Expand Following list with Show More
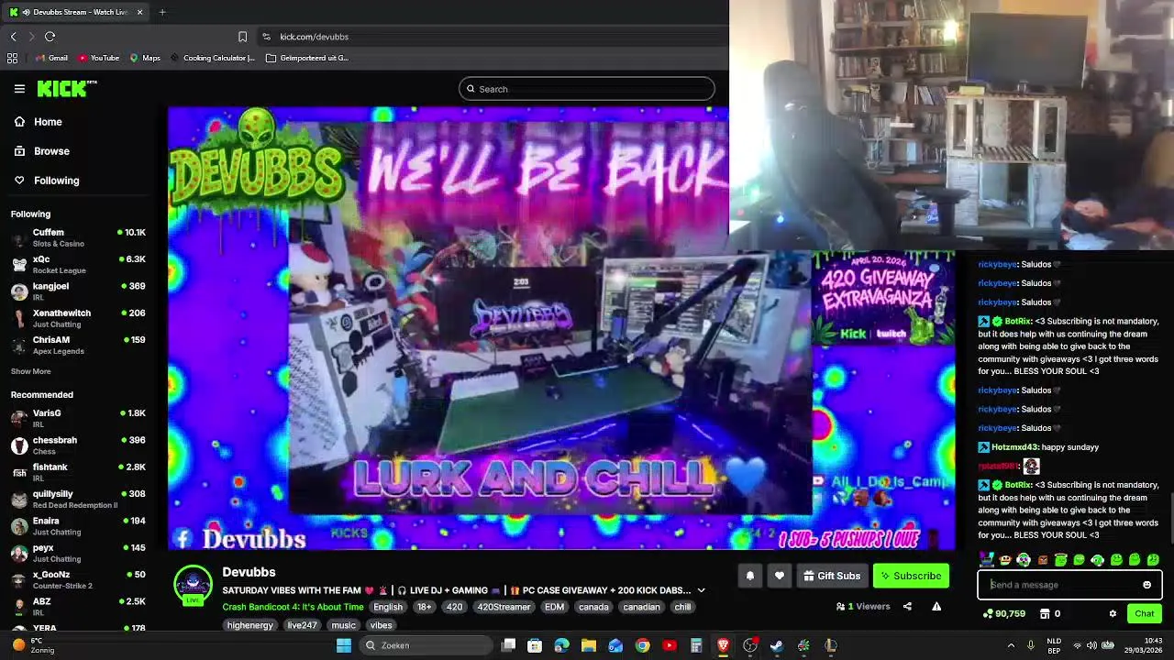 [30, 371]
